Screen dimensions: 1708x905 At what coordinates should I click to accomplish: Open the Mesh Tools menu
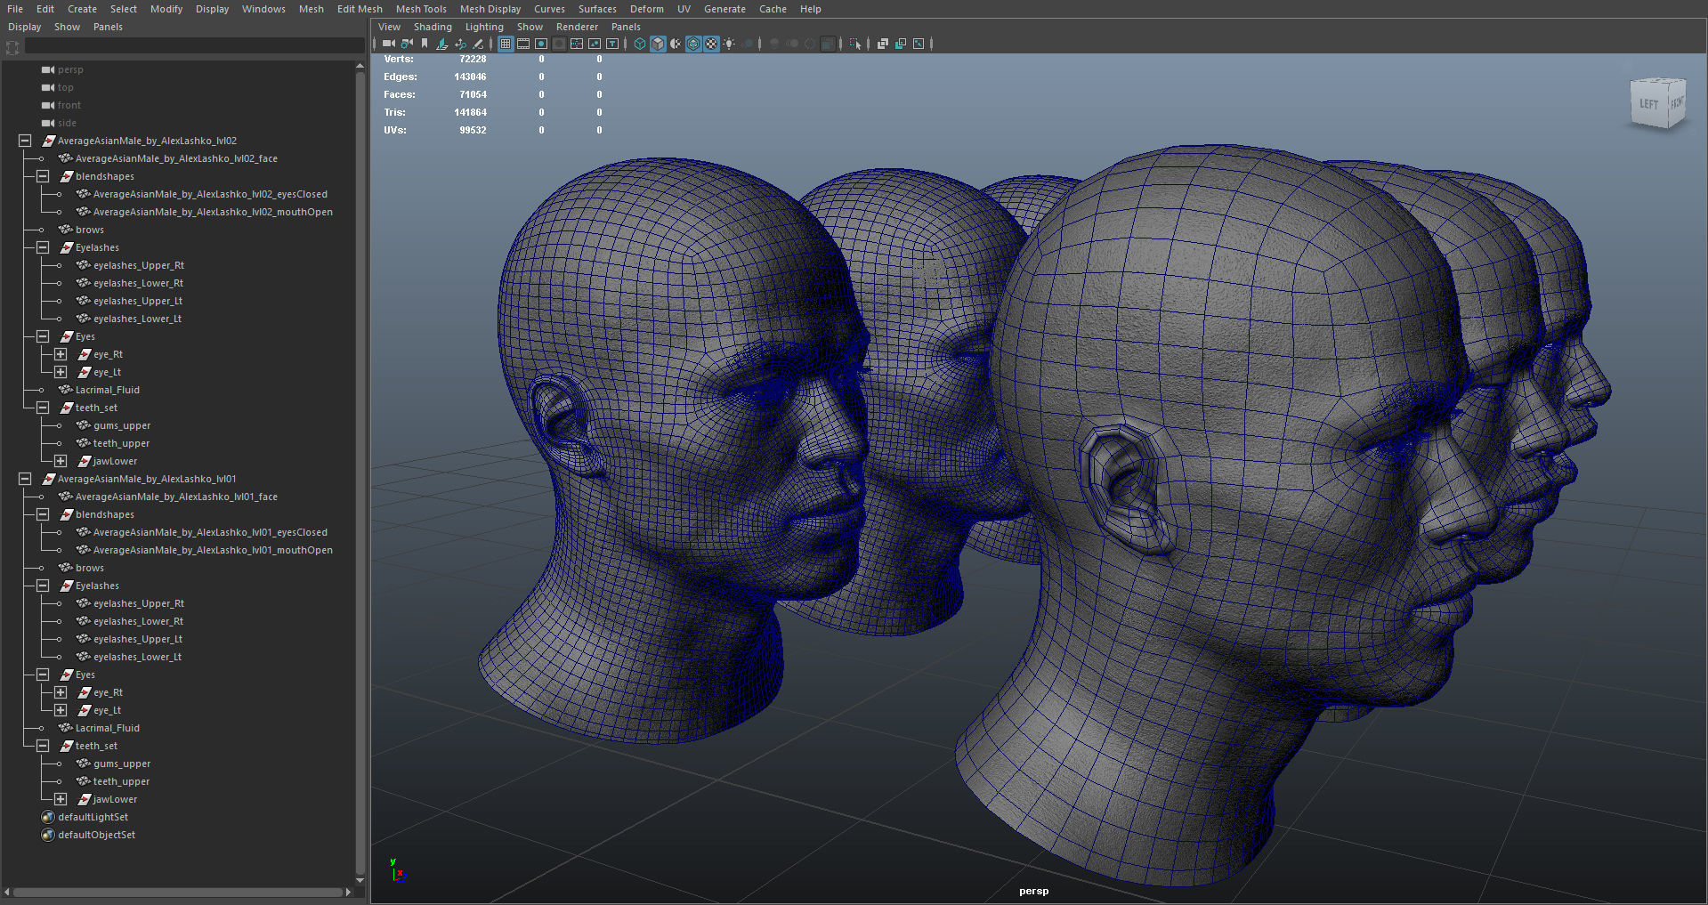421,9
